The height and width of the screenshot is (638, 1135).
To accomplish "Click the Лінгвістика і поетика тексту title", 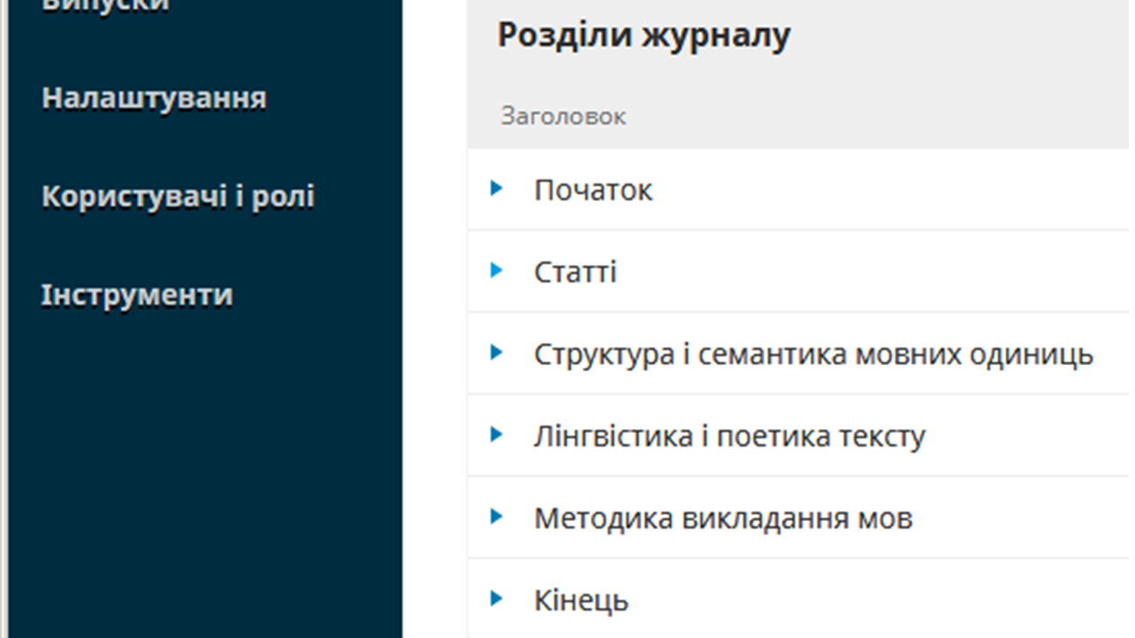I will tap(729, 437).
